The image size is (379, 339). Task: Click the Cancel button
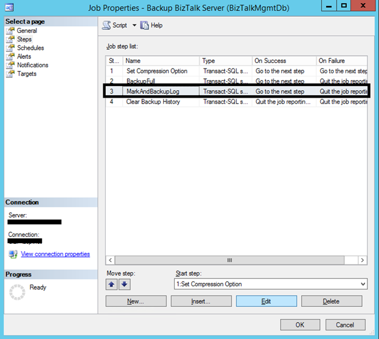pos(345,325)
